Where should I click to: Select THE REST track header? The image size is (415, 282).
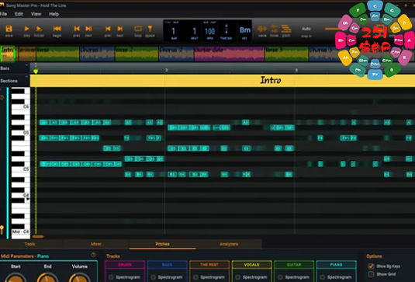click(209, 265)
